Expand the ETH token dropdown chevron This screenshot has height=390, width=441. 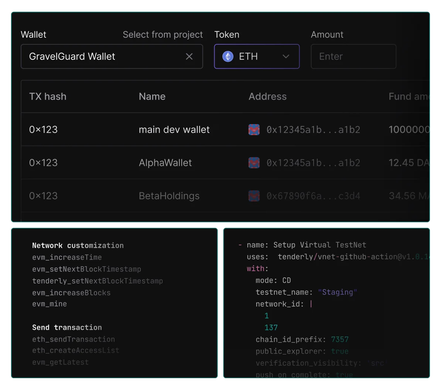286,57
